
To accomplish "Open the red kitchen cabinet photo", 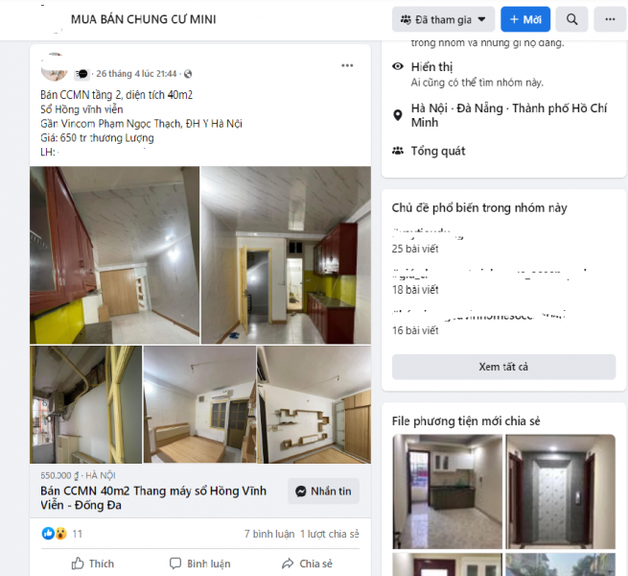I will 114,255.
